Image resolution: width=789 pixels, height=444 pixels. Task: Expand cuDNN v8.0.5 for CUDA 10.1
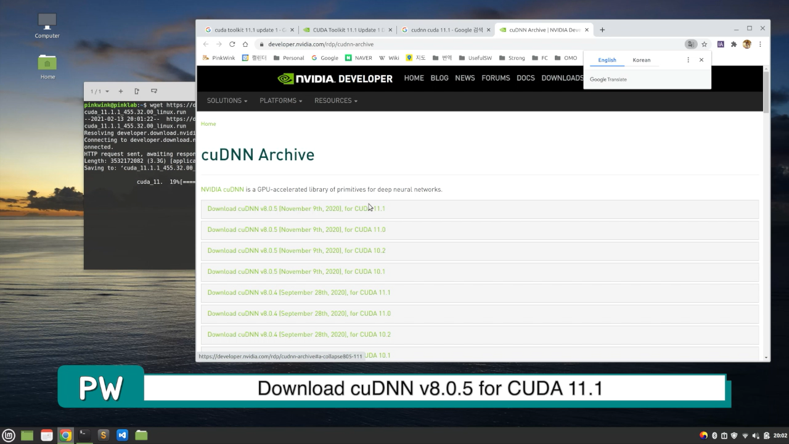pyautogui.click(x=480, y=272)
